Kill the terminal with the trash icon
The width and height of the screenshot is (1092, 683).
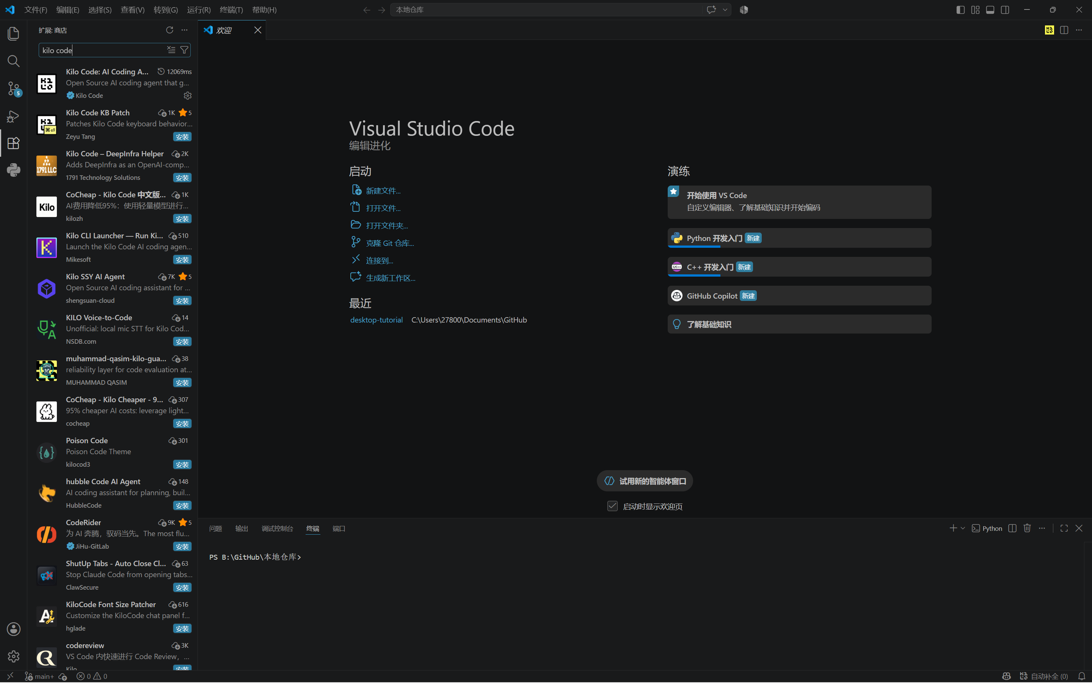(x=1028, y=528)
